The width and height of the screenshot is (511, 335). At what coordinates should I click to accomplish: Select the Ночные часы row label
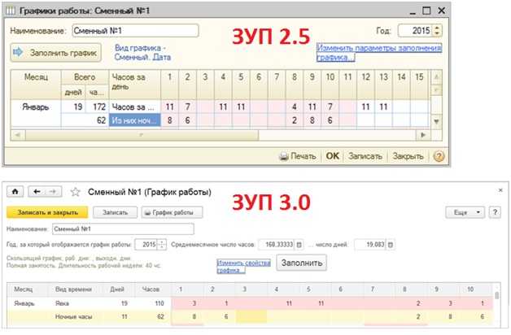click(73, 316)
